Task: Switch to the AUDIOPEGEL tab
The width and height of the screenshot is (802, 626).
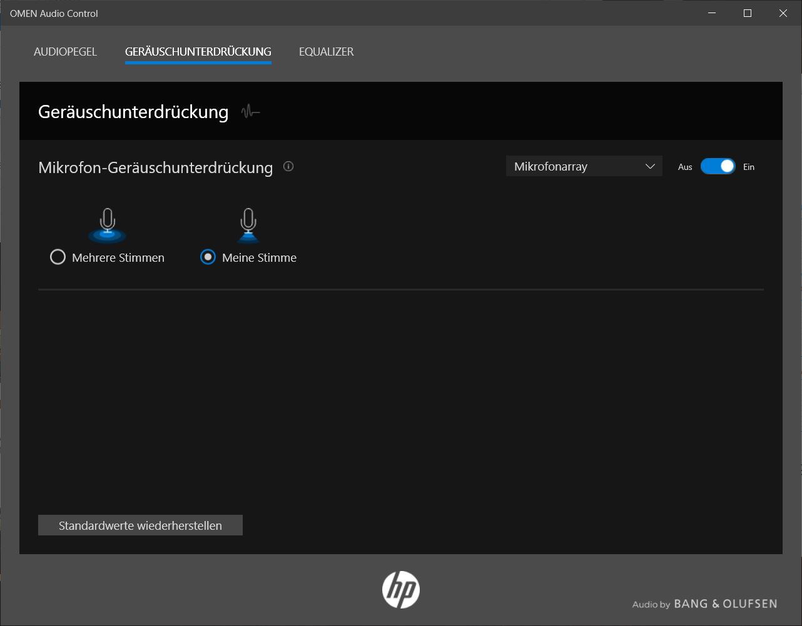Action: [x=65, y=52]
